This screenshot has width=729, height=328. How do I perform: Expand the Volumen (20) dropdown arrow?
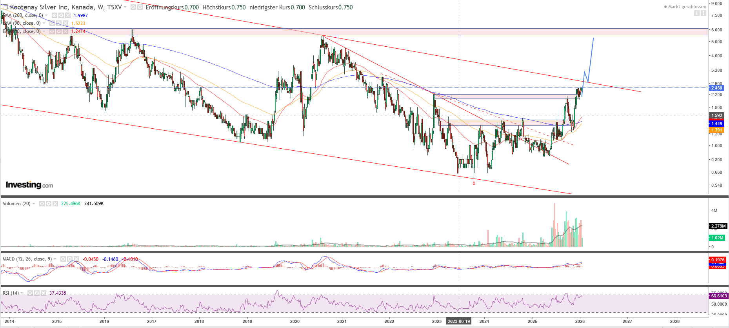[x=34, y=204]
